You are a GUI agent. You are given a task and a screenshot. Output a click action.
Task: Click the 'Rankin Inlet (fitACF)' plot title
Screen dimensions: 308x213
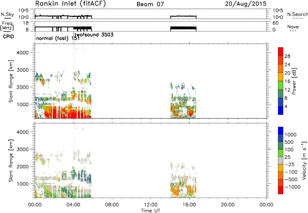pyautogui.click(x=70, y=3)
